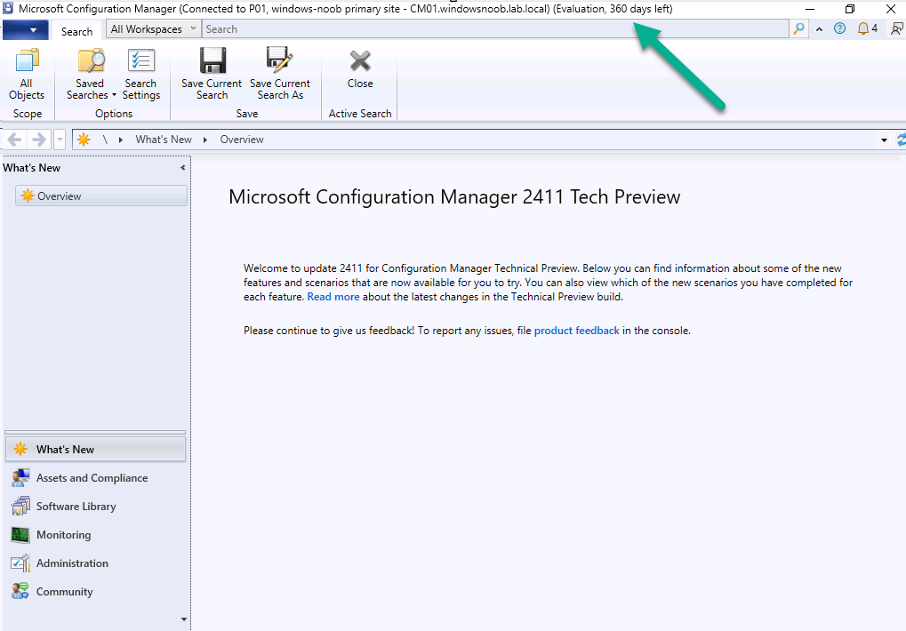Click the feedback person icon in title area
The image size is (906, 631).
pos(897,28)
